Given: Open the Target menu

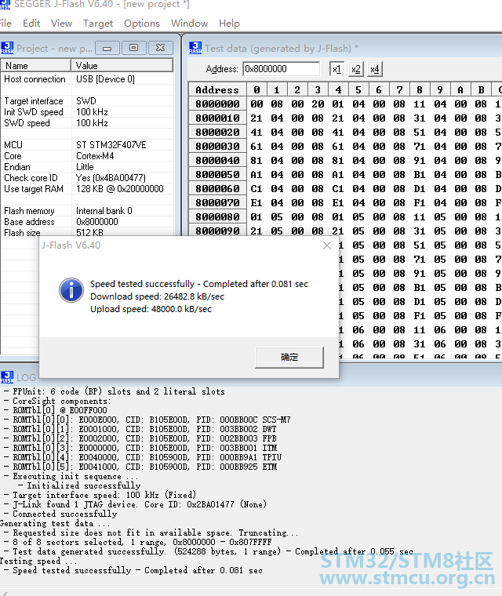Looking at the screenshot, I should pyautogui.click(x=98, y=24).
